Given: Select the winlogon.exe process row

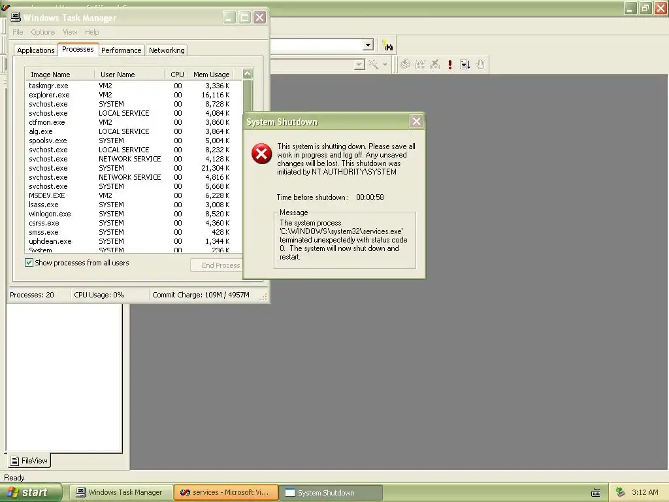Looking at the screenshot, I should pos(133,214).
